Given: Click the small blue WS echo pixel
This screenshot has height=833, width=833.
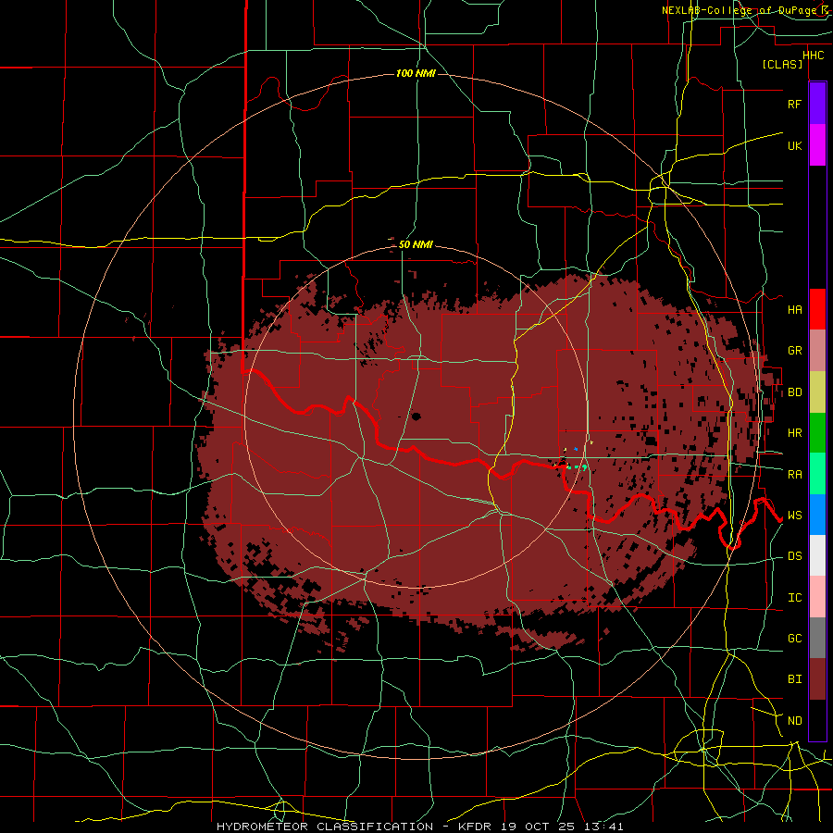Looking at the screenshot, I should (x=576, y=449).
